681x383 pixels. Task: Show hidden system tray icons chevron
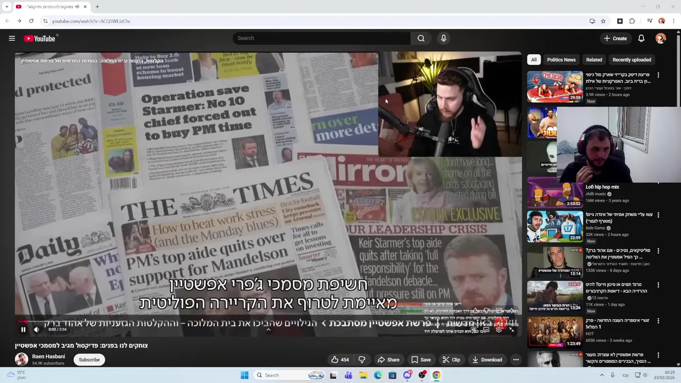pyautogui.click(x=602, y=375)
